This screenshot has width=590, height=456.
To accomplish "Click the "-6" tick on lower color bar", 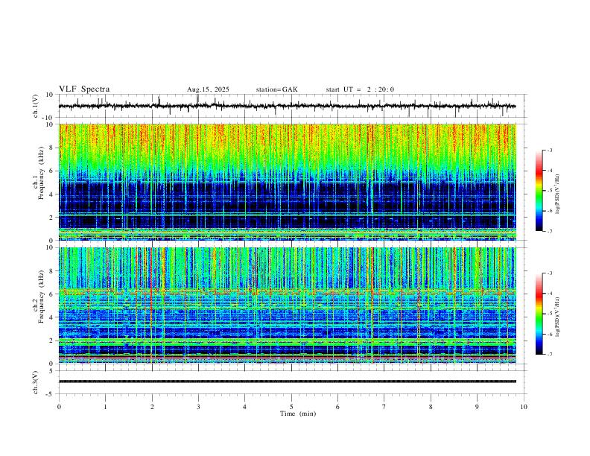I will coord(549,334).
